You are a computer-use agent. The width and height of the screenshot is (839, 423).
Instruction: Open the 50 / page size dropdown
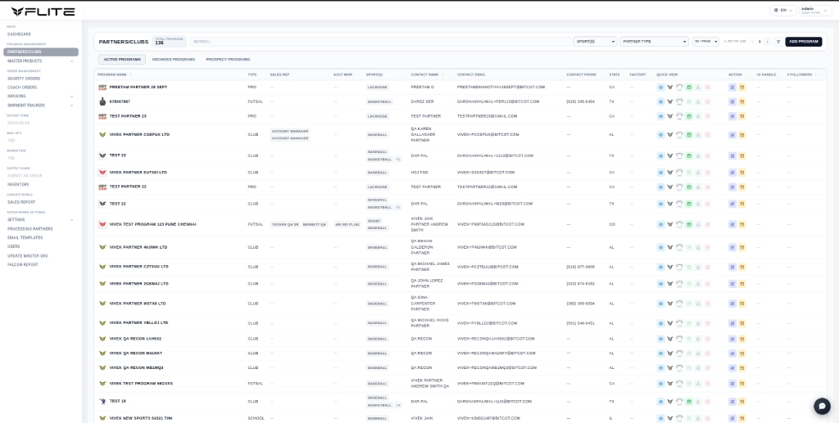[x=705, y=42]
